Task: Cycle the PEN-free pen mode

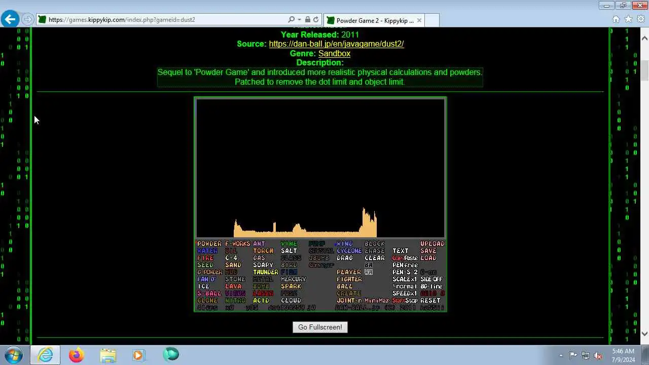Action: tap(405, 265)
